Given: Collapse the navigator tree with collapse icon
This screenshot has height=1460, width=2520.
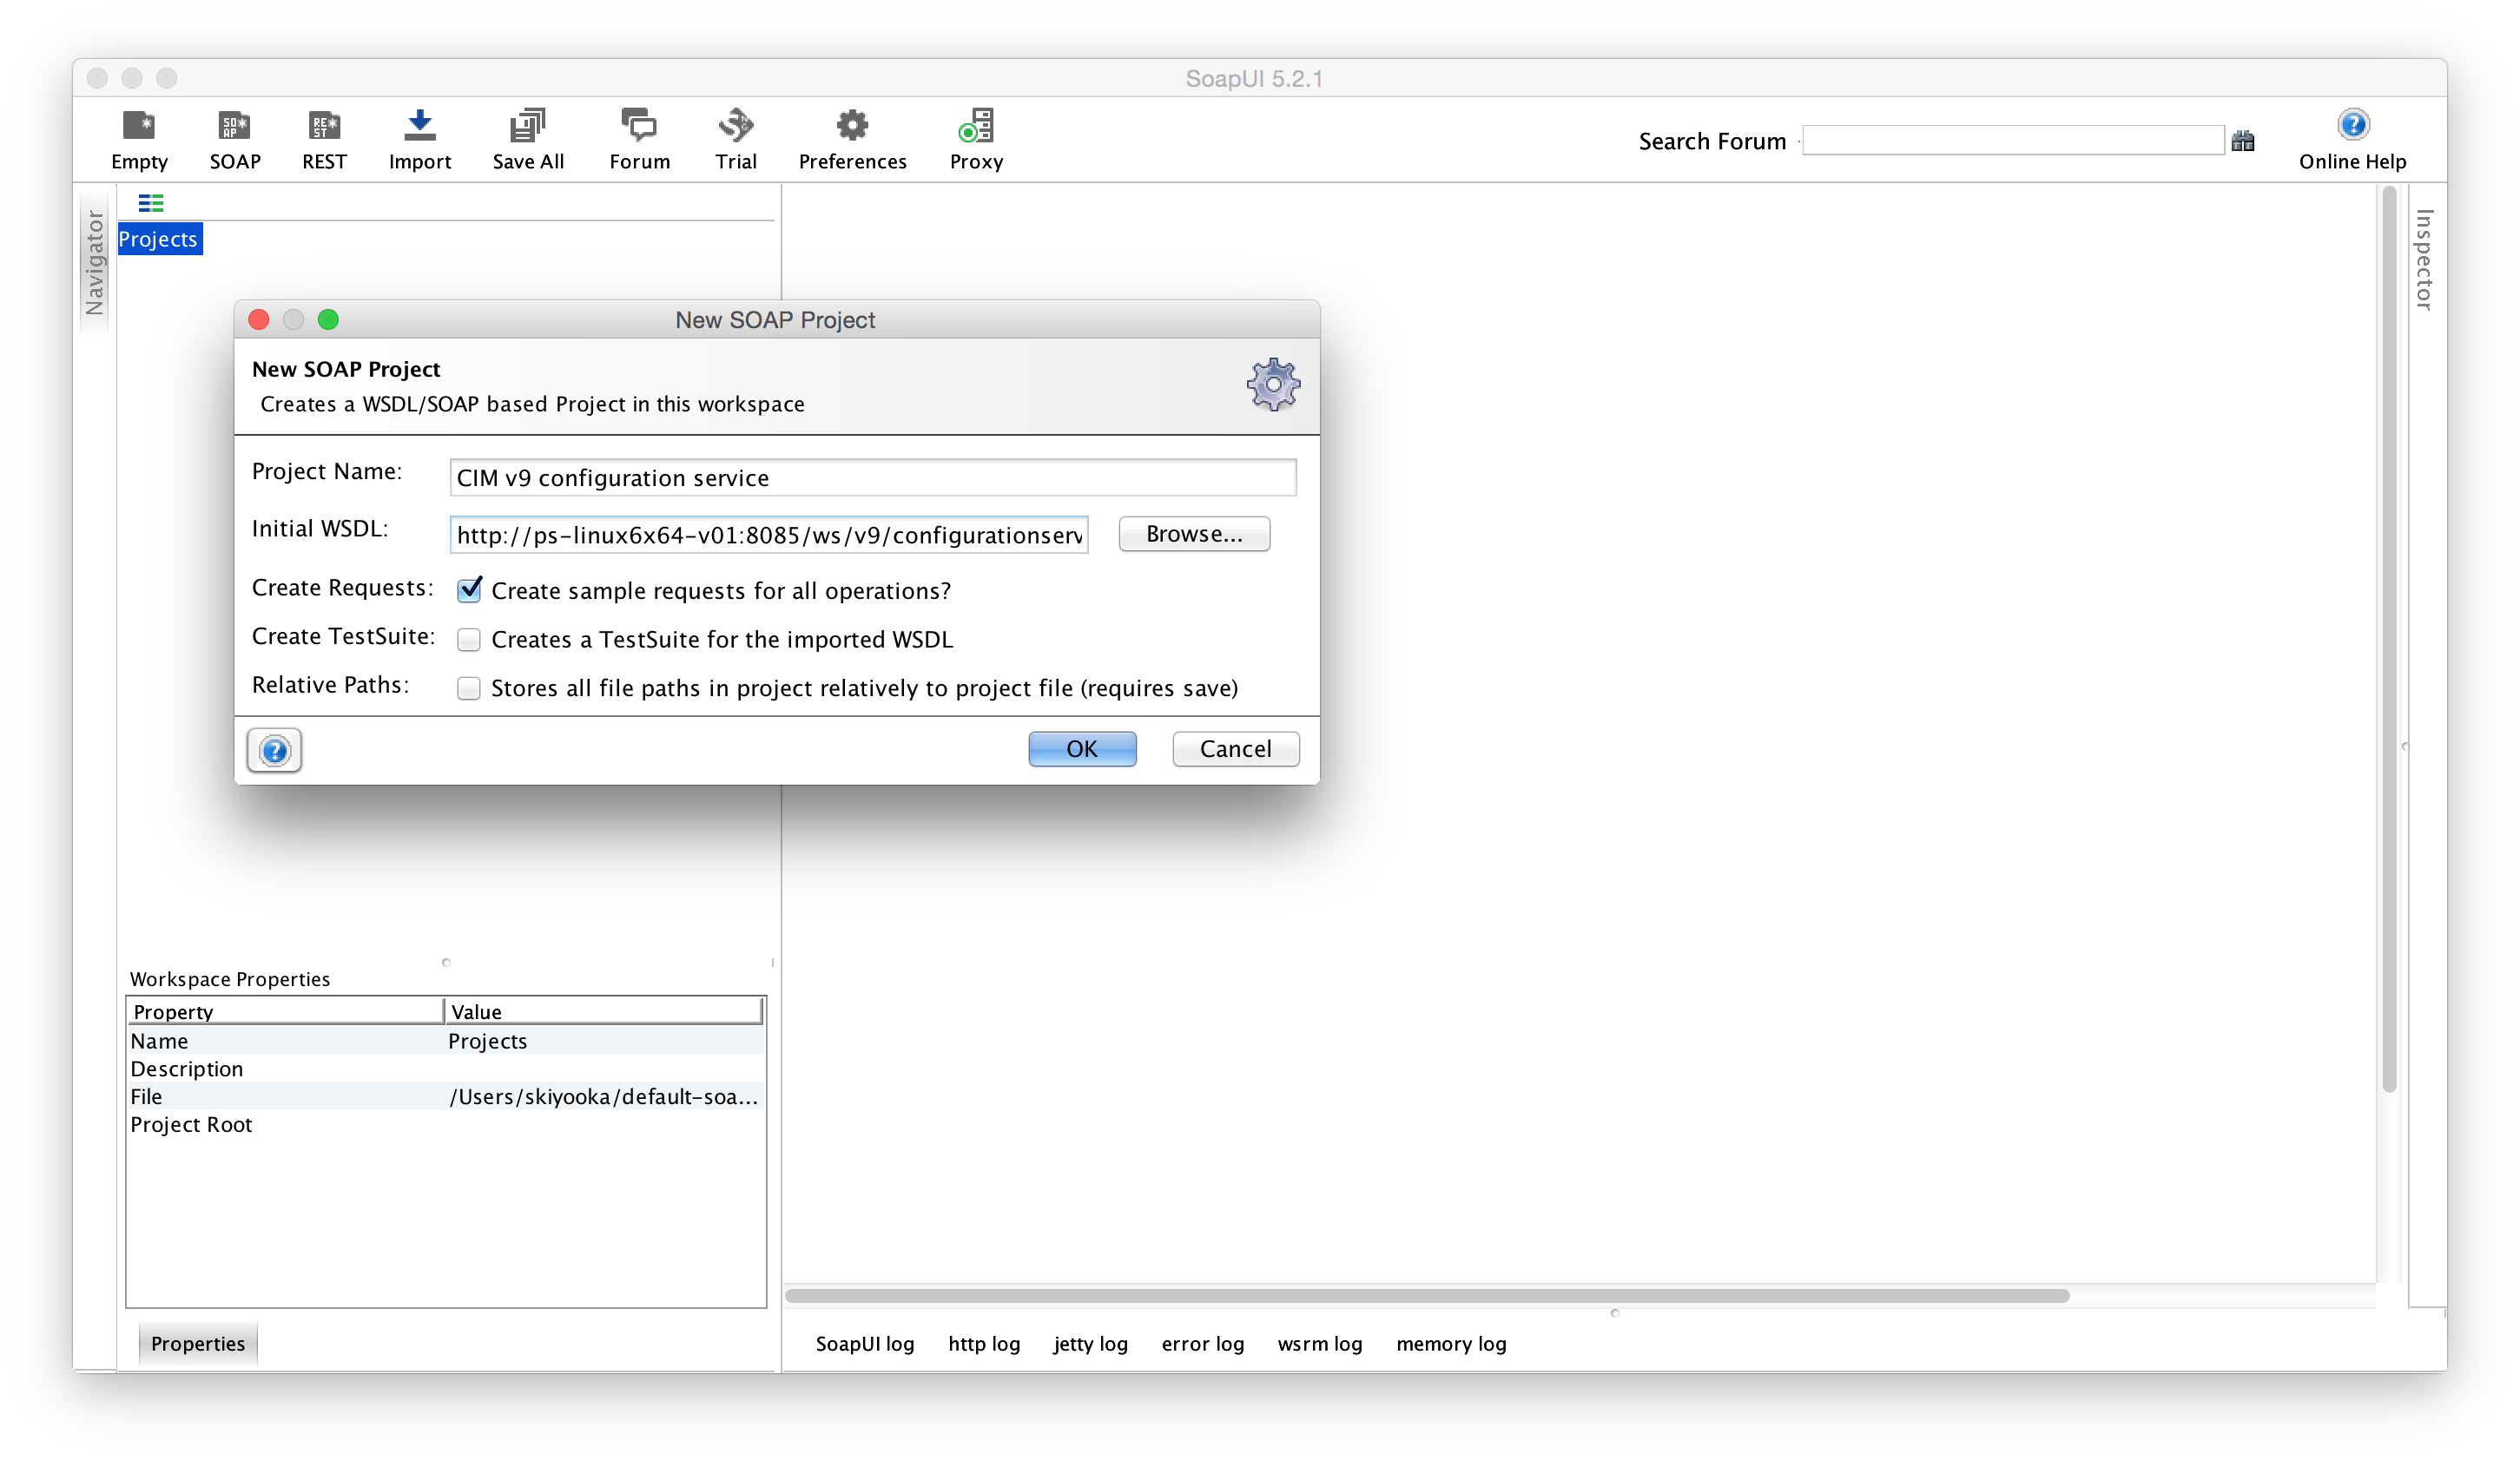Looking at the screenshot, I should tap(152, 203).
